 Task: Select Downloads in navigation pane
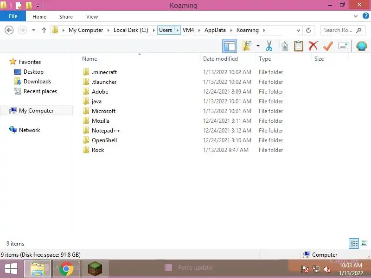(x=37, y=82)
